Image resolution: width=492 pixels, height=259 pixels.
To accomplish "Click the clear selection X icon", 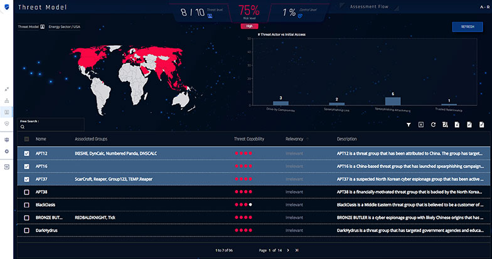I will point(420,125).
